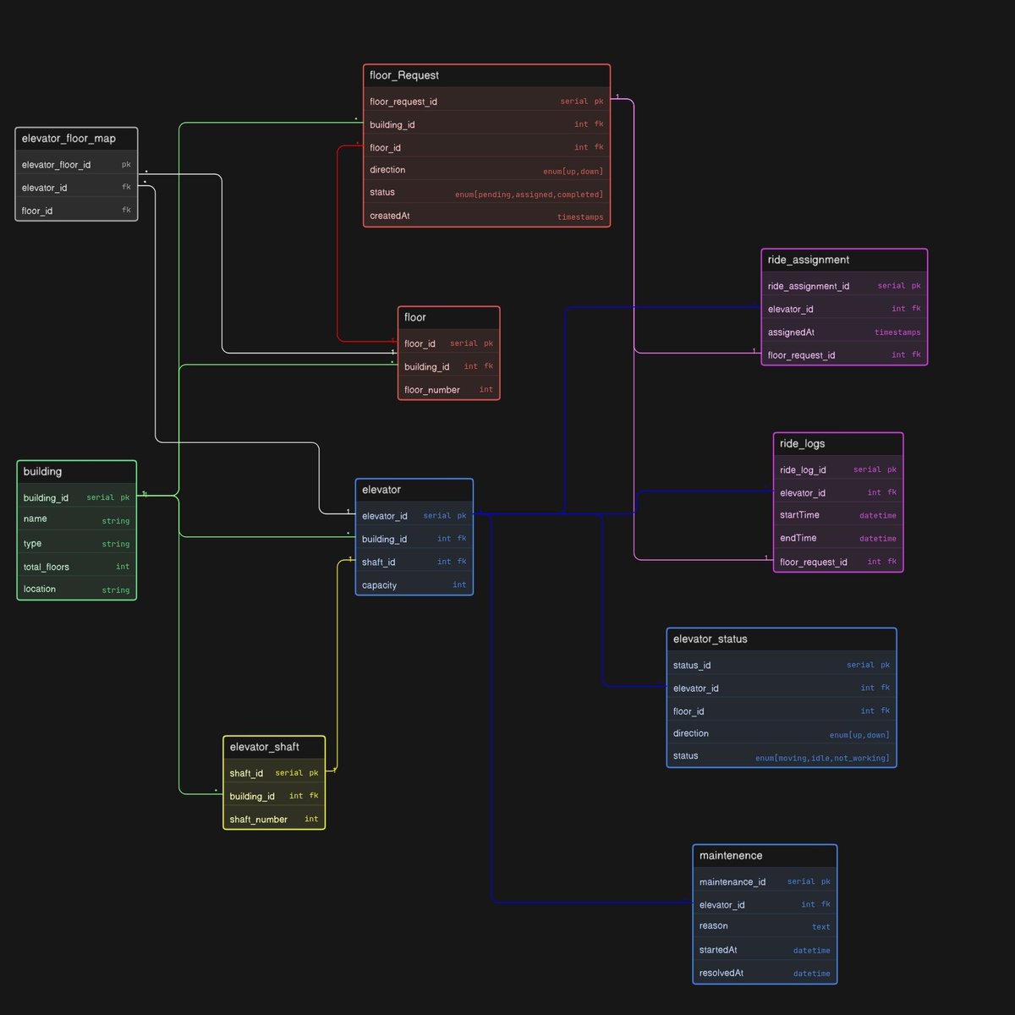
Task: Select the ride_logs table header
Action: click(x=838, y=444)
